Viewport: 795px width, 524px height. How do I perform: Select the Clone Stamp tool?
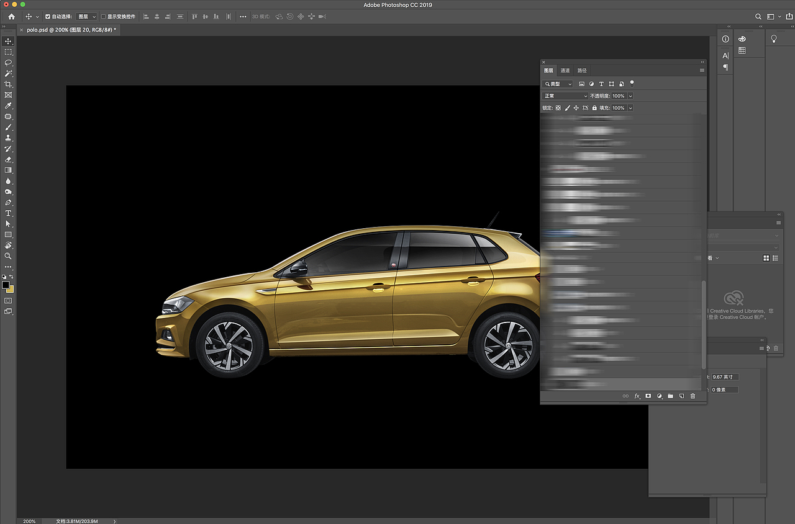coord(8,138)
